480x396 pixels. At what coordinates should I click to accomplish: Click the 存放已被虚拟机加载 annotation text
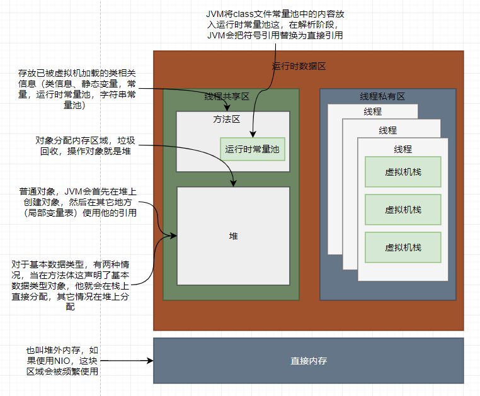pos(77,89)
